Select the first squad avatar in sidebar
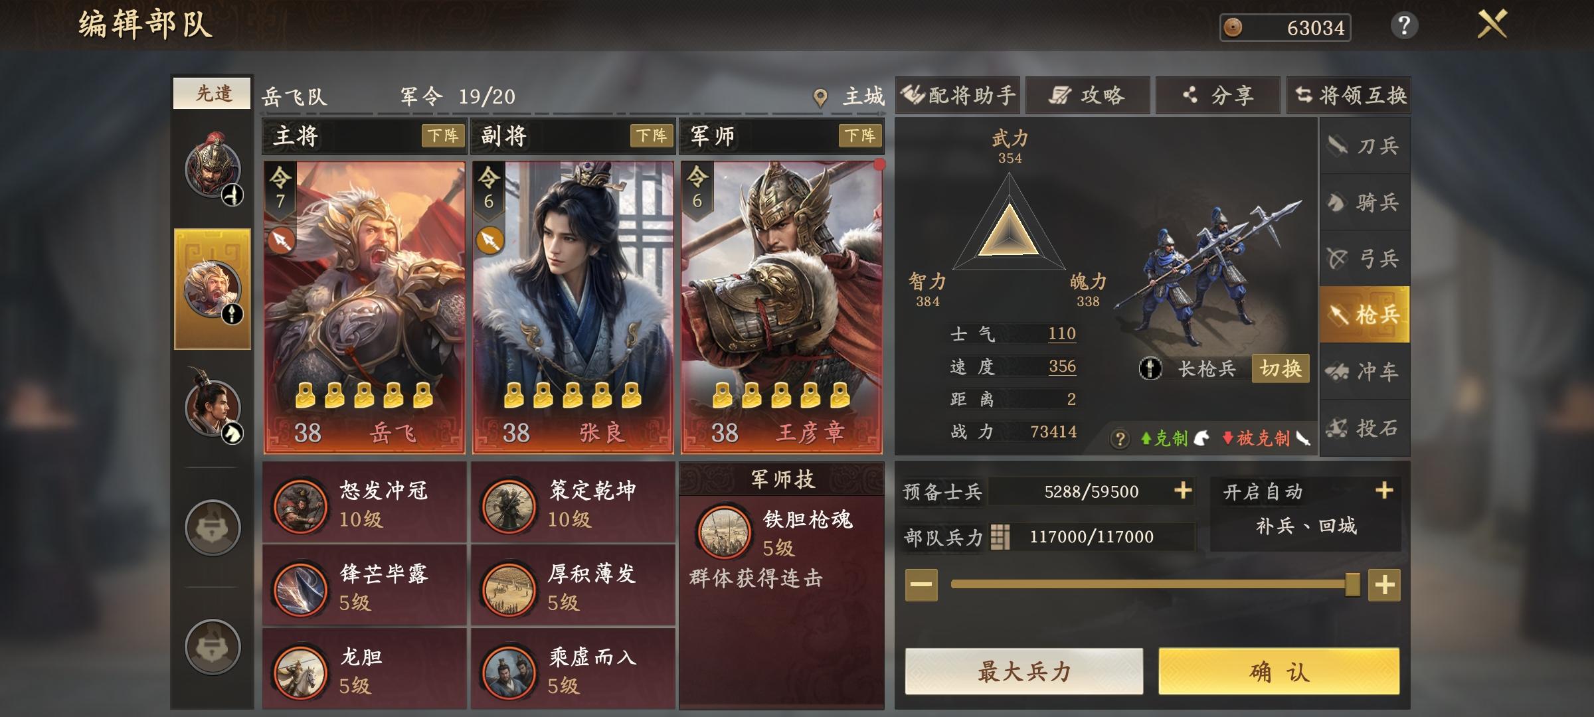This screenshot has height=717, width=1594. (x=213, y=169)
